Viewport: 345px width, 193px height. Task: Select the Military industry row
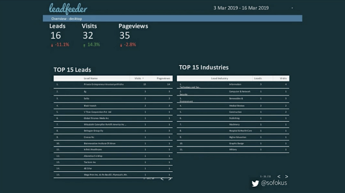(x=233, y=150)
